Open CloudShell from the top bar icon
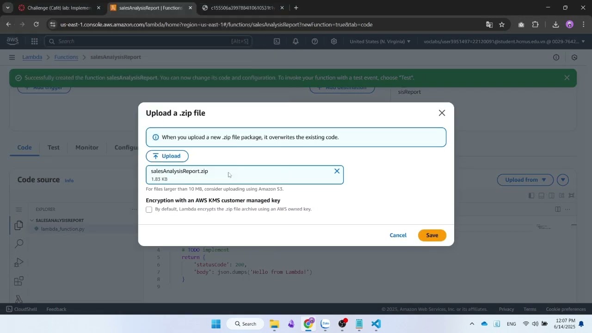 [277, 41]
